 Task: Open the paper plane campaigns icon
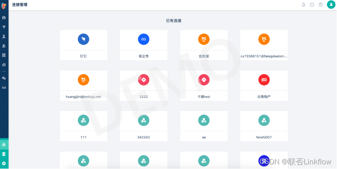(4, 27)
